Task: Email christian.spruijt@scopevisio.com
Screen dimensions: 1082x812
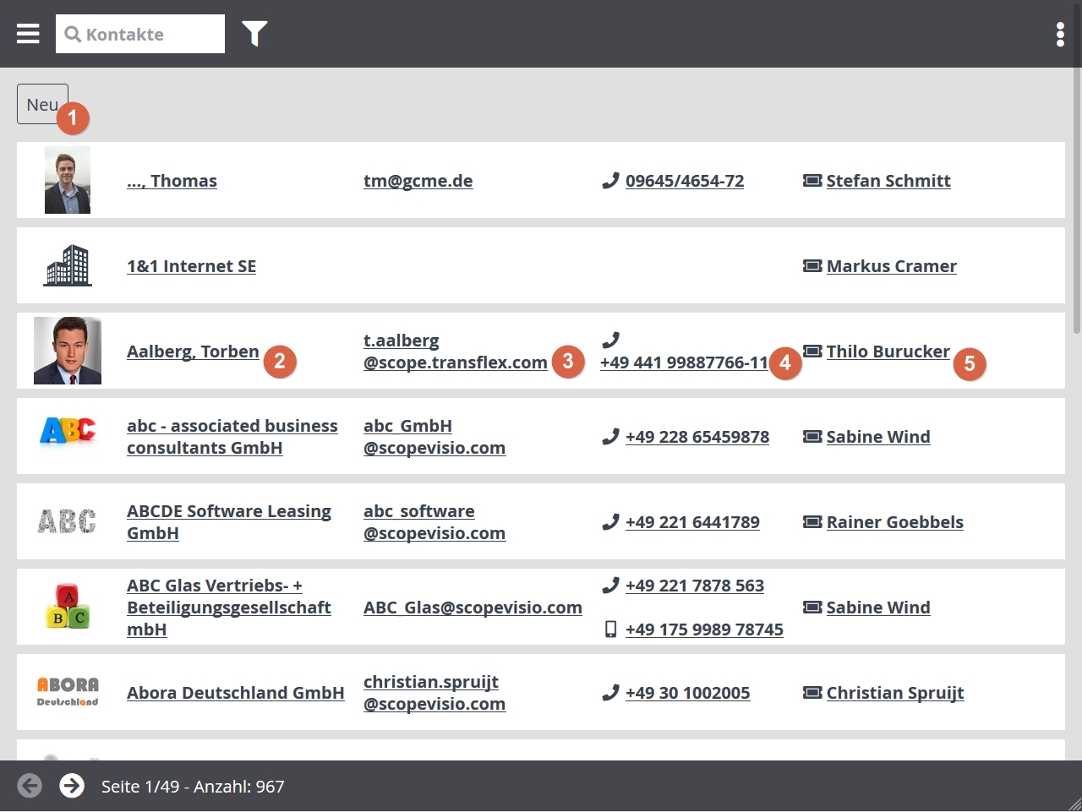Action: click(434, 693)
